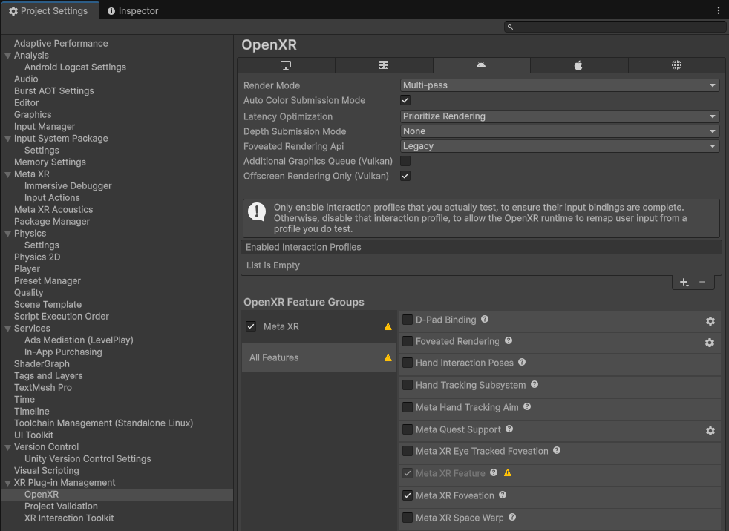Enable the Foveated Rendering feature
This screenshot has height=531, width=729.
tap(408, 341)
